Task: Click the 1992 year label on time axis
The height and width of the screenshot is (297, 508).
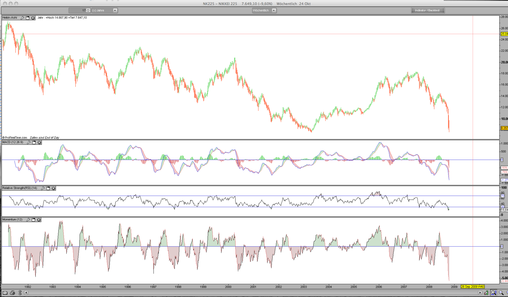Action: [x=28, y=287]
